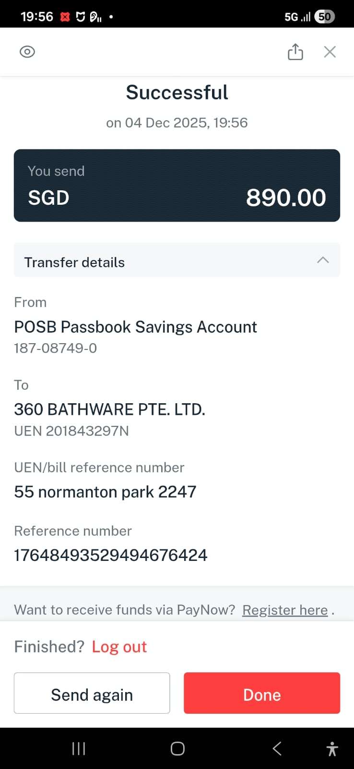
Task: Tap the 360 BATHWARE PTE. LTD. recipient
Action: click(109, 409)
